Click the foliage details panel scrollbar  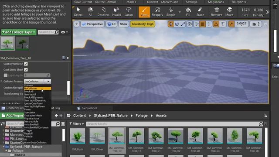pyautogui.click(x=68, y=88)
